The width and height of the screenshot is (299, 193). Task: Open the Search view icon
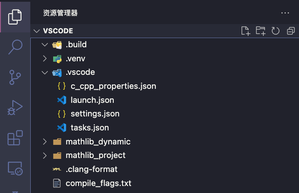click(x=15, y=46)
